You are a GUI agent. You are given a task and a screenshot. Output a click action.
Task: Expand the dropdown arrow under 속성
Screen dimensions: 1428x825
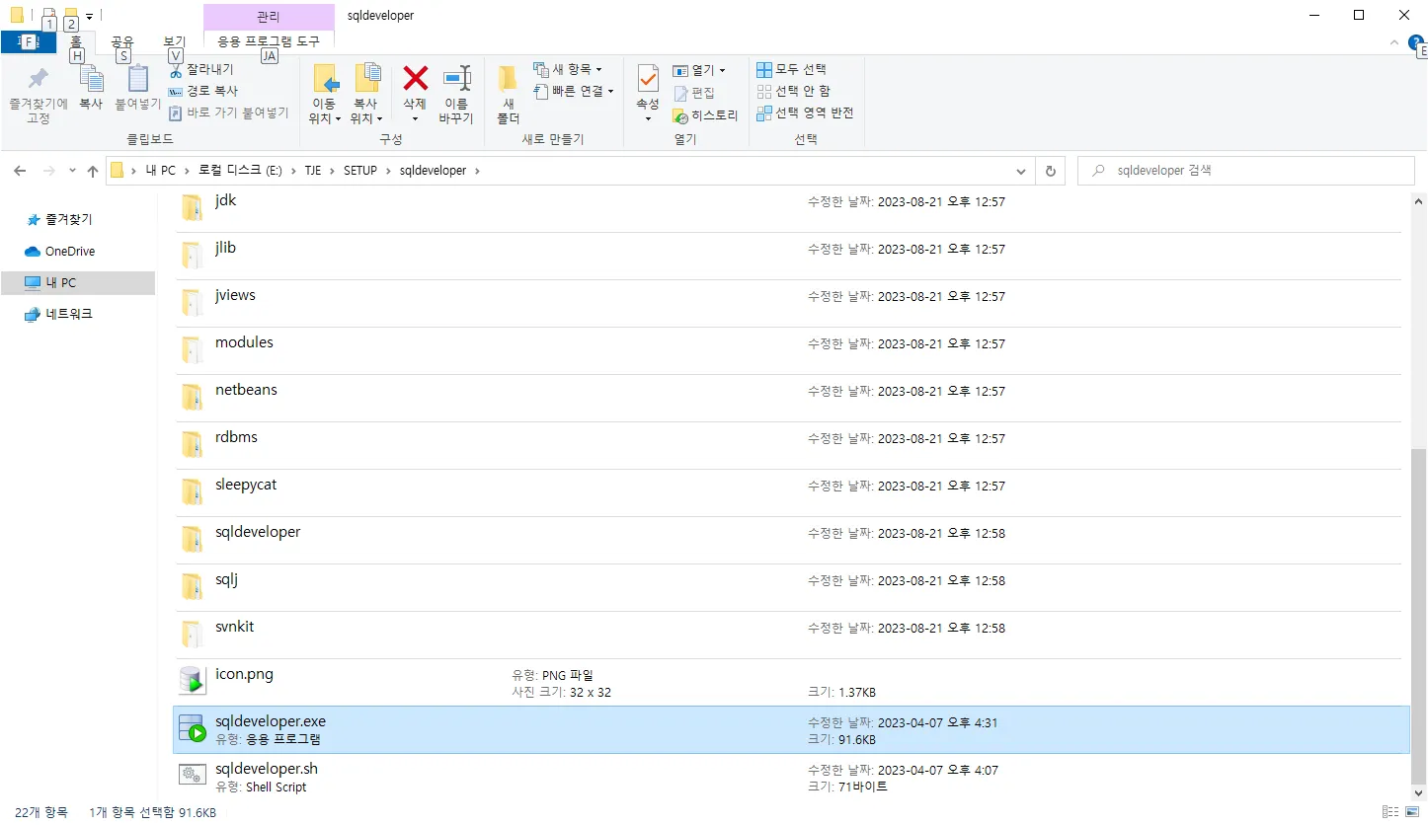pos(648,118)
